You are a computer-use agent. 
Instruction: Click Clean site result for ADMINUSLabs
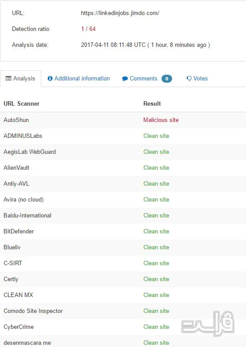tap(156, 136)
